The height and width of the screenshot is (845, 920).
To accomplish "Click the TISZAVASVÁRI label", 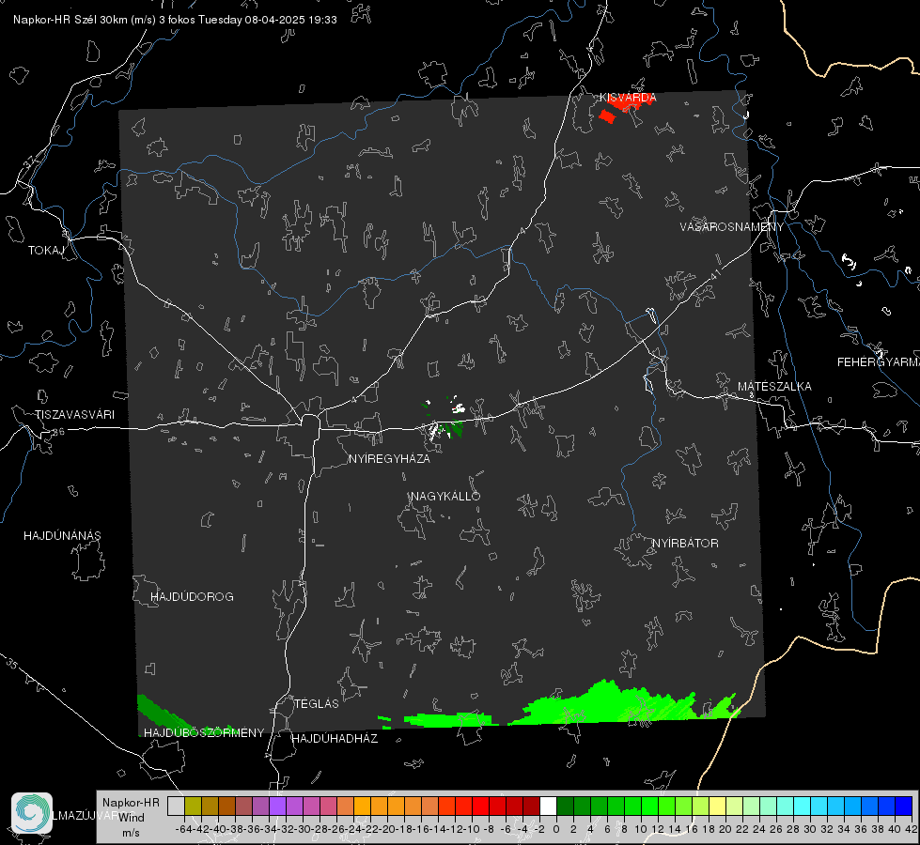I will coord(74,415).
